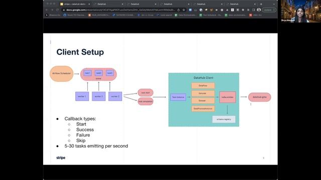The image size is (321, 180).
Task: Select the task3 box in the queue
Action: point(110,73)
